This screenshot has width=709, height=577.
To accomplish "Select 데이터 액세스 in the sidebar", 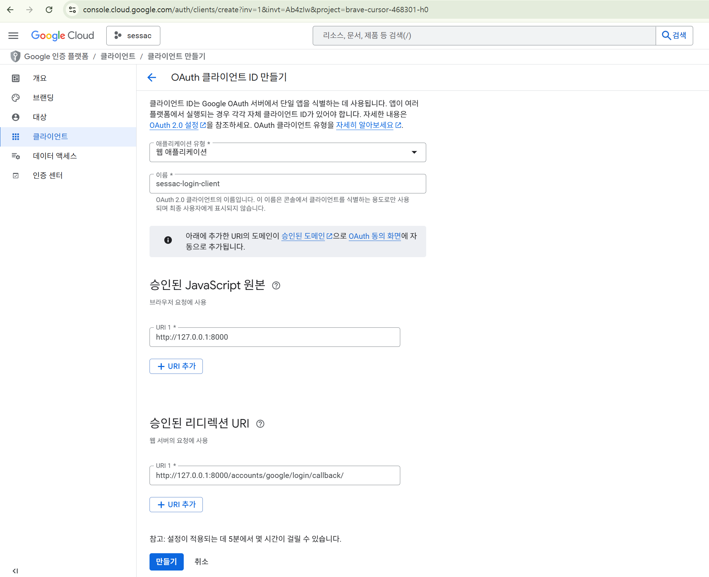I will (55, 156).
